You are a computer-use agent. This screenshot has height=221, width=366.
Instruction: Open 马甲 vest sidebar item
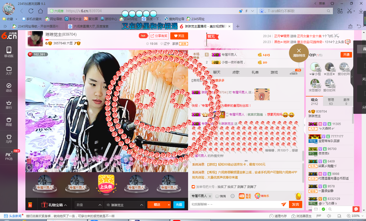pyautogui.click(x=9, y=139)
